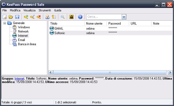Screen dimensions: 174x106
Task: Click the scroll right arrow button
Action: coord(170,72)
